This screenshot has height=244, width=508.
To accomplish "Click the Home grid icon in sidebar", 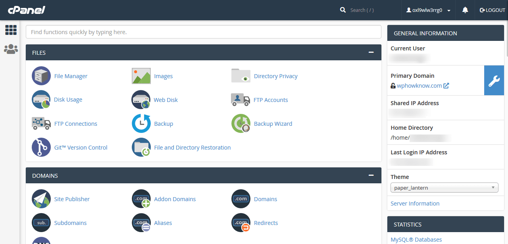I will [x=11, y=30].
